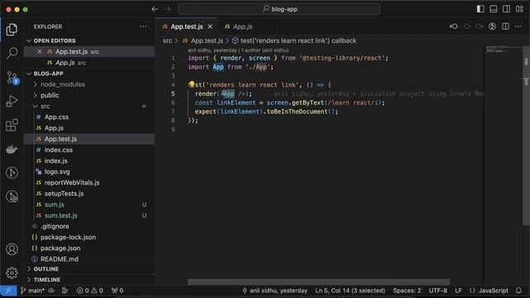Expand the public folder

tap(89, 95)
